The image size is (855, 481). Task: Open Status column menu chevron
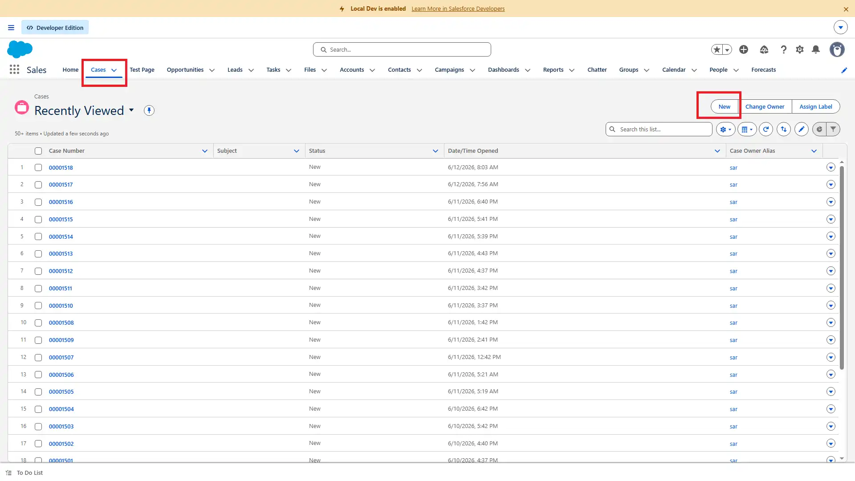point(436,151)
